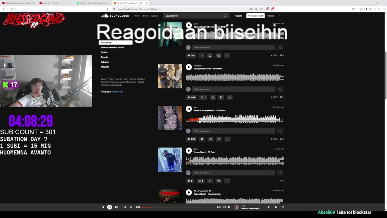Open the next up queue
The height and width of the screenshot is (218, 387).
click(283, 207)
